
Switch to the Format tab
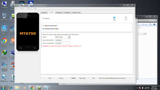click(x=51, y=12)
